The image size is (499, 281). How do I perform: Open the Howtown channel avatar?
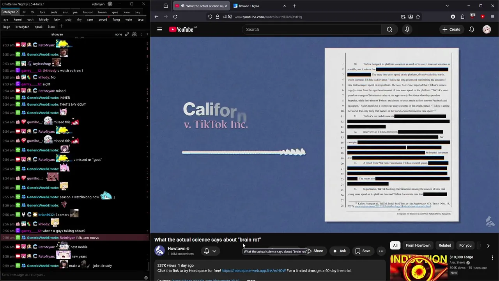click(x=159, y=251)
